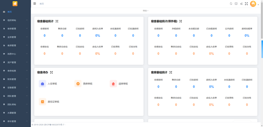This screenshot has width=263, height=127.
Task: Click the 组织架构 sidebar icon
Action: tap(4, 20)
